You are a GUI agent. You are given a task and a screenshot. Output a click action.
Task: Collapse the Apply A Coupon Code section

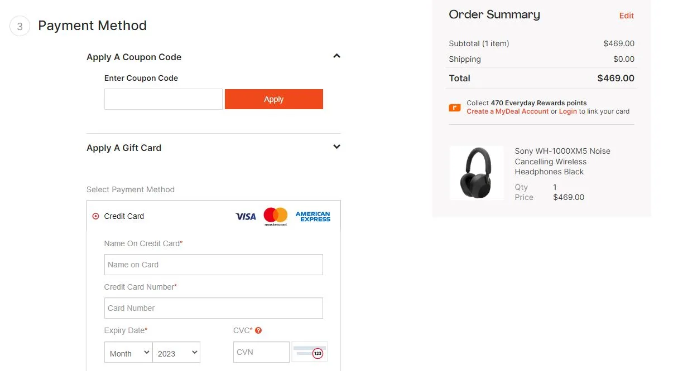click(x=336, y=56)
